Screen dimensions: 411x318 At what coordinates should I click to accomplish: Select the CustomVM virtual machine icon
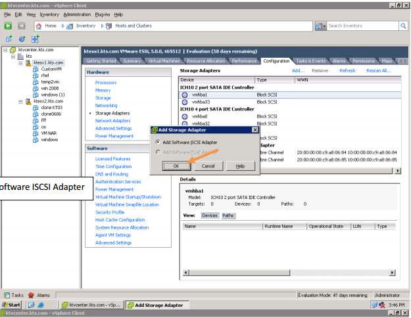pyautogui.click(x=36, y=69)
